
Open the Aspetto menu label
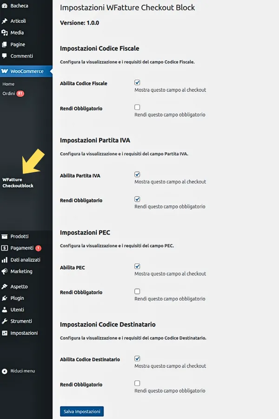coord(19,286)
